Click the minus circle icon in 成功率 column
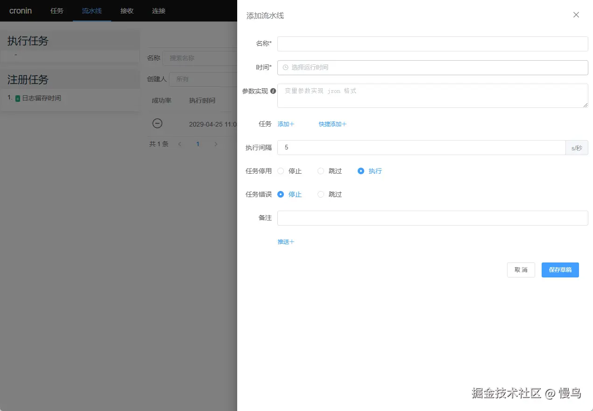 [158, 123]
